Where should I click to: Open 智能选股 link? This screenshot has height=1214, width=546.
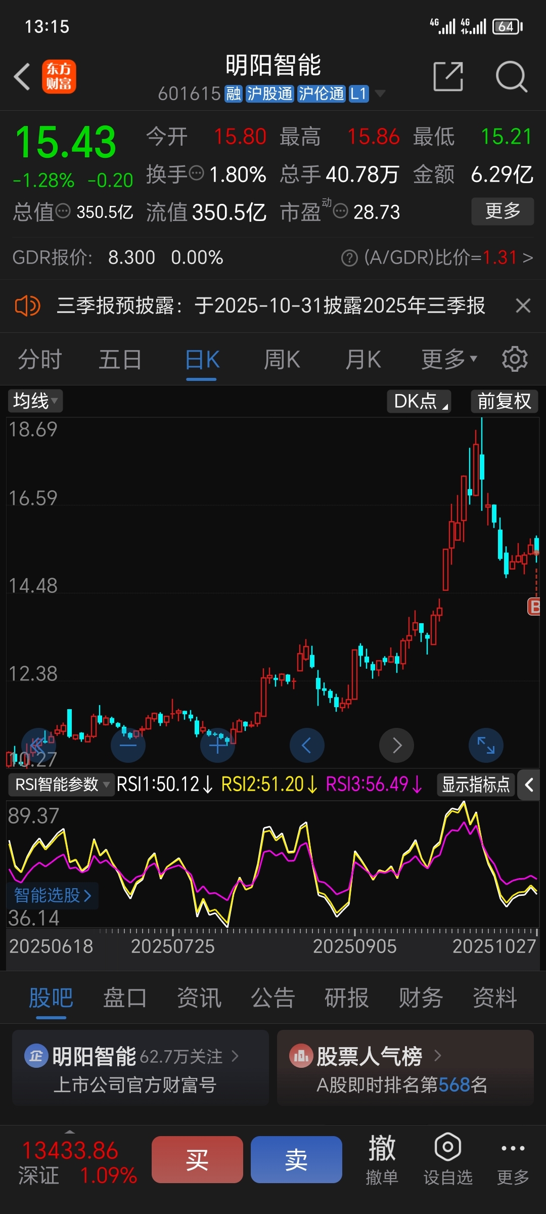tap(52, 895)
